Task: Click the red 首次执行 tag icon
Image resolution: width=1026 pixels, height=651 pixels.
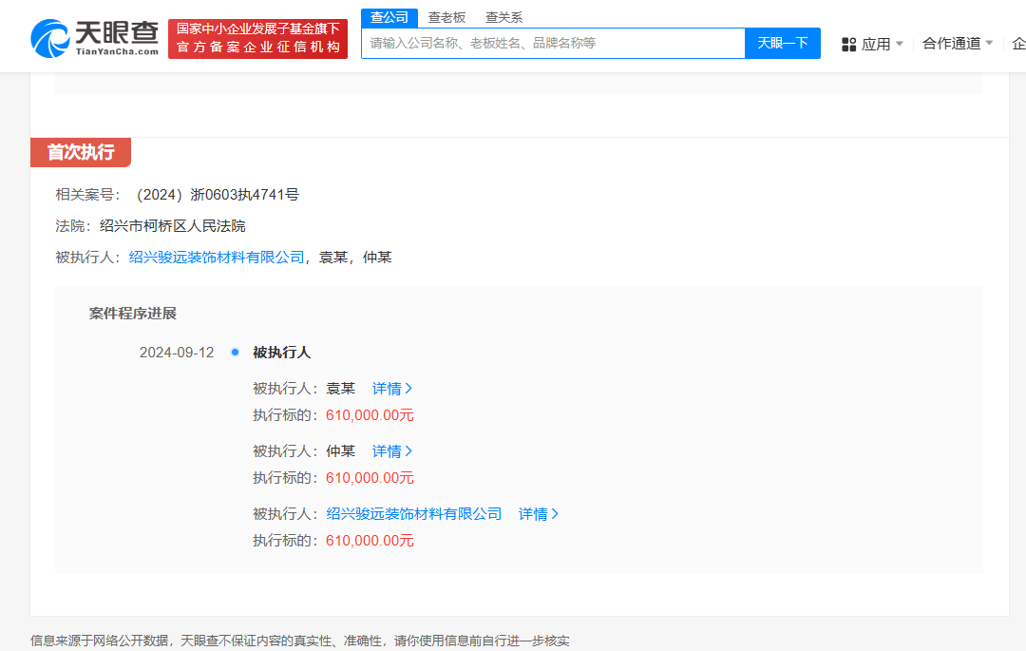Action: [81, 152]
